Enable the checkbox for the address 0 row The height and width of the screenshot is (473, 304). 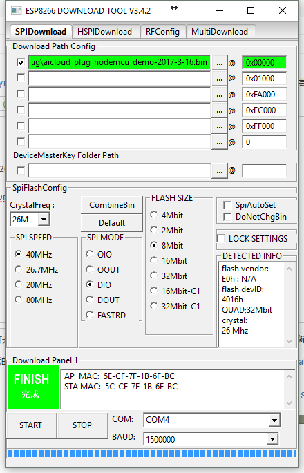tap(21, 142)
